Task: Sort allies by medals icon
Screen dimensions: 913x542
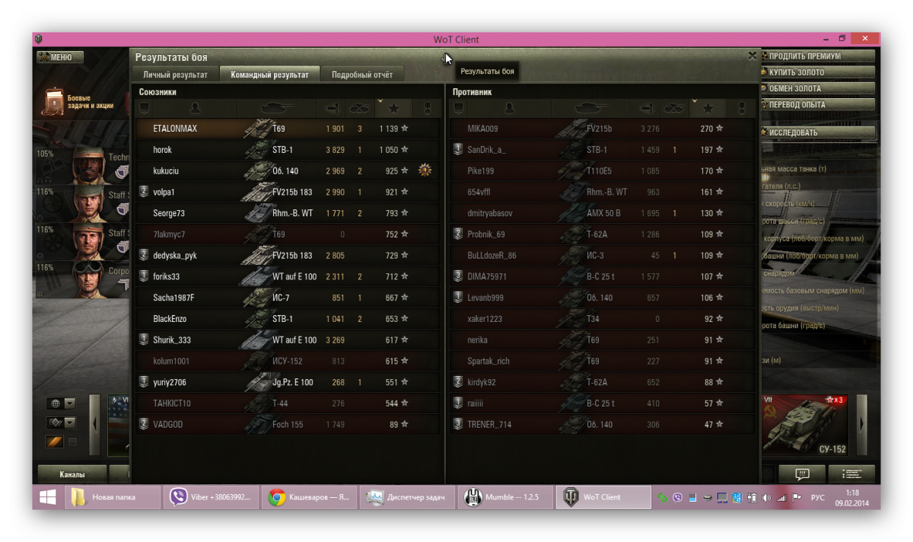Action: [x=428, y=109]
